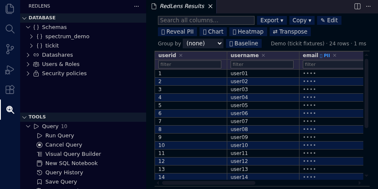Open the Search view icon
This screenshot has width=378, height=189.
(x=10, y=29)
